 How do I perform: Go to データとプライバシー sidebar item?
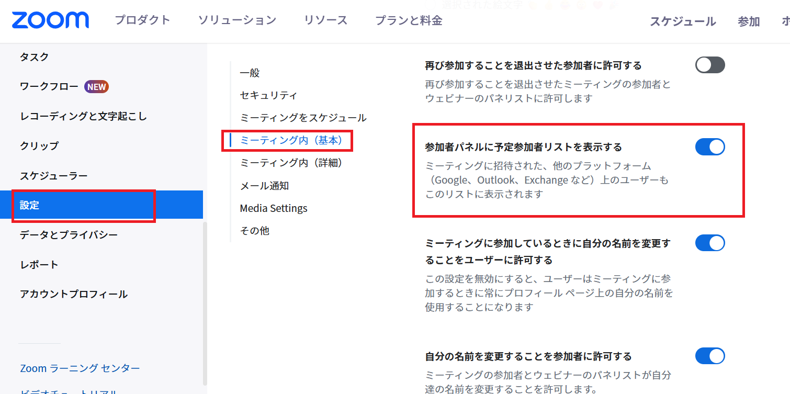click(69, 235)
